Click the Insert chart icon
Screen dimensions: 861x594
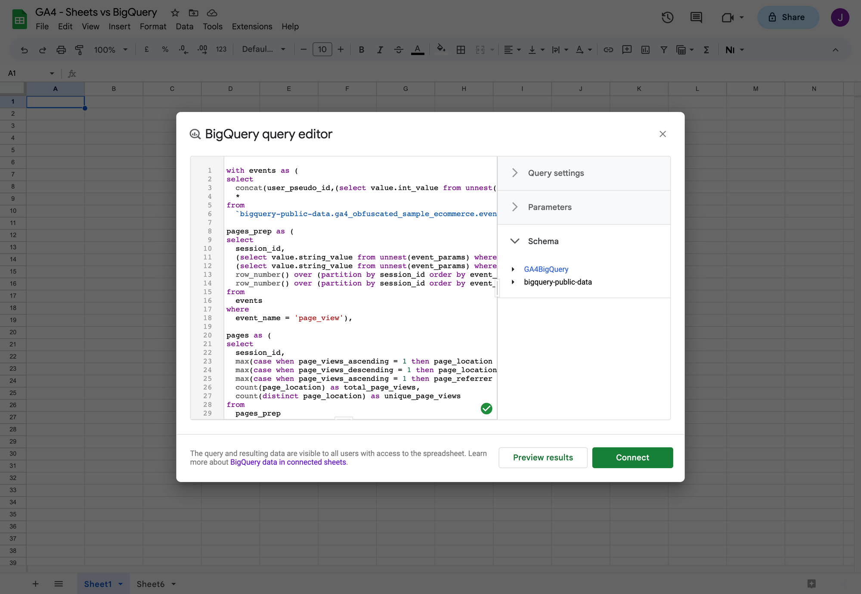click(645, 50)
